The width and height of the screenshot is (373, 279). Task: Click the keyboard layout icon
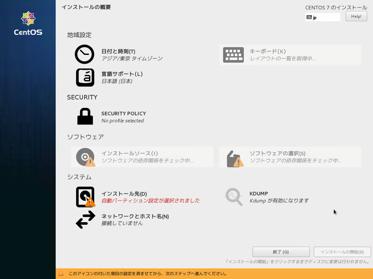[x=233, y=55]
